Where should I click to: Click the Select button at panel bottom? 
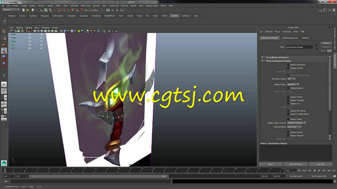270,164
